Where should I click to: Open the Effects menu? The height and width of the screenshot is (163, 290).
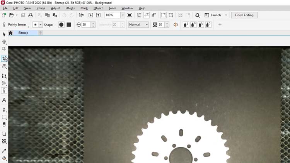(x=70, y=8)
